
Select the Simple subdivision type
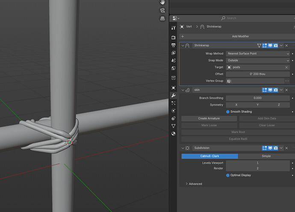point(266,156)
